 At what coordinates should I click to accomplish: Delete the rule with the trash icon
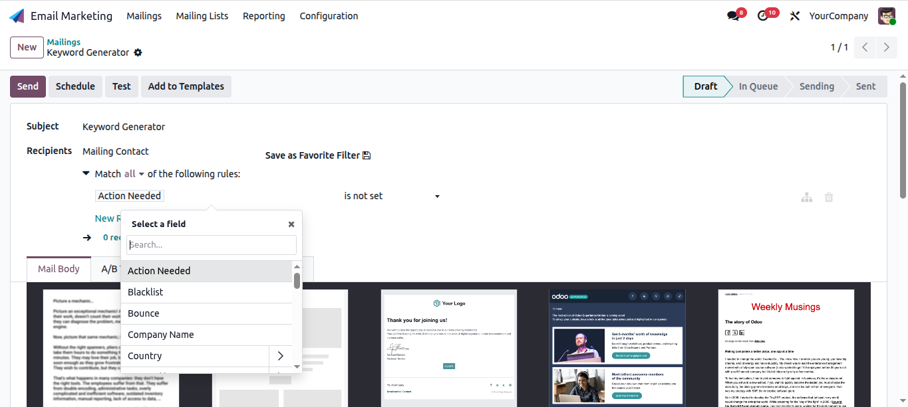point(829,197)
